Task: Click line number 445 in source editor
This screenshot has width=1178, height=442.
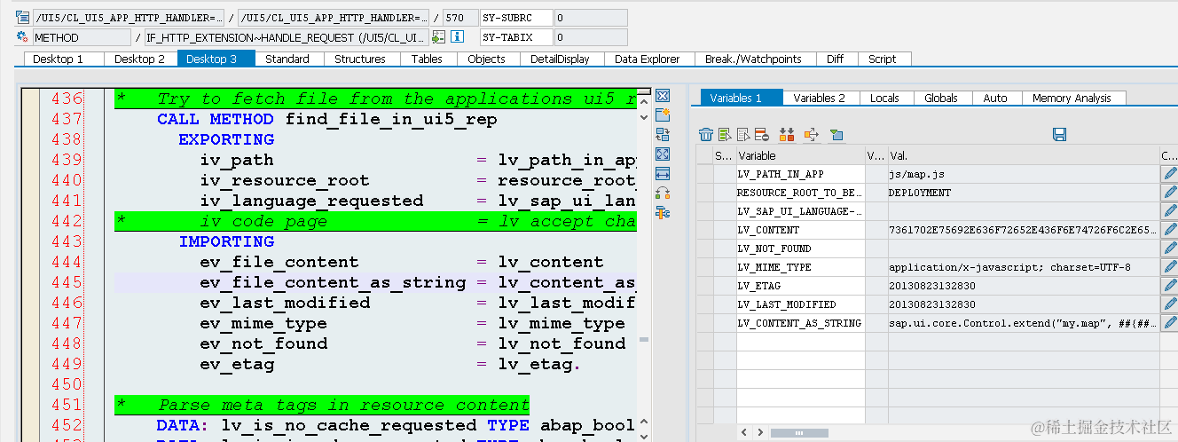Action: pos(67,282)
